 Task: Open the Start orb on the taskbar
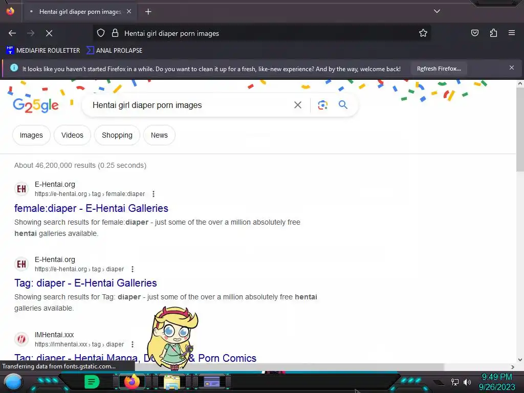click(x=13, y=382)
